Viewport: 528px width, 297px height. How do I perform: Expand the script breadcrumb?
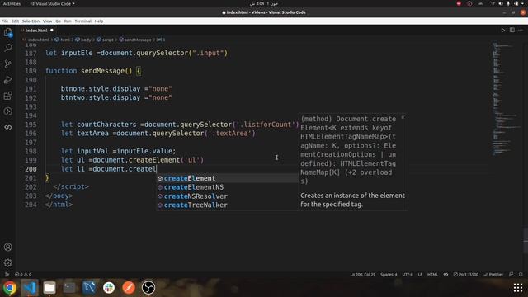106,40
